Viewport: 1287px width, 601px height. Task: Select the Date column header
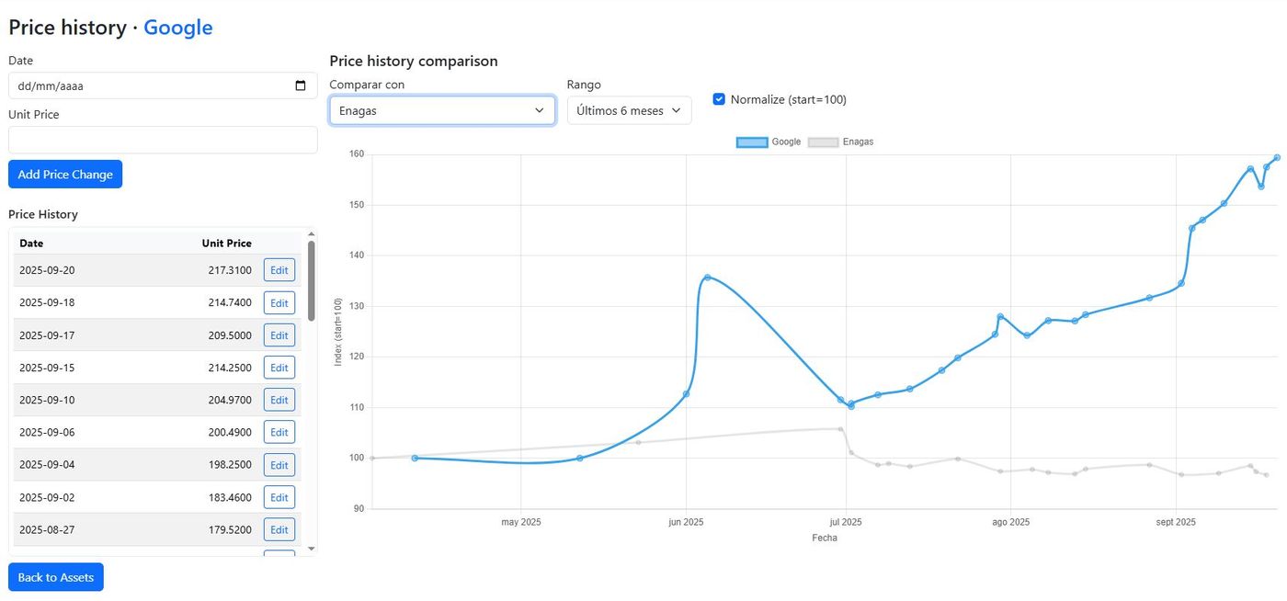coord(31,243)
